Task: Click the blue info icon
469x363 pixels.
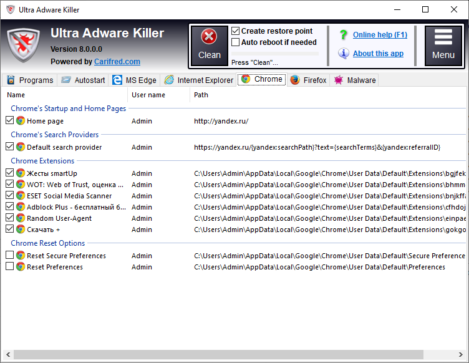Action: coord(344,53)
